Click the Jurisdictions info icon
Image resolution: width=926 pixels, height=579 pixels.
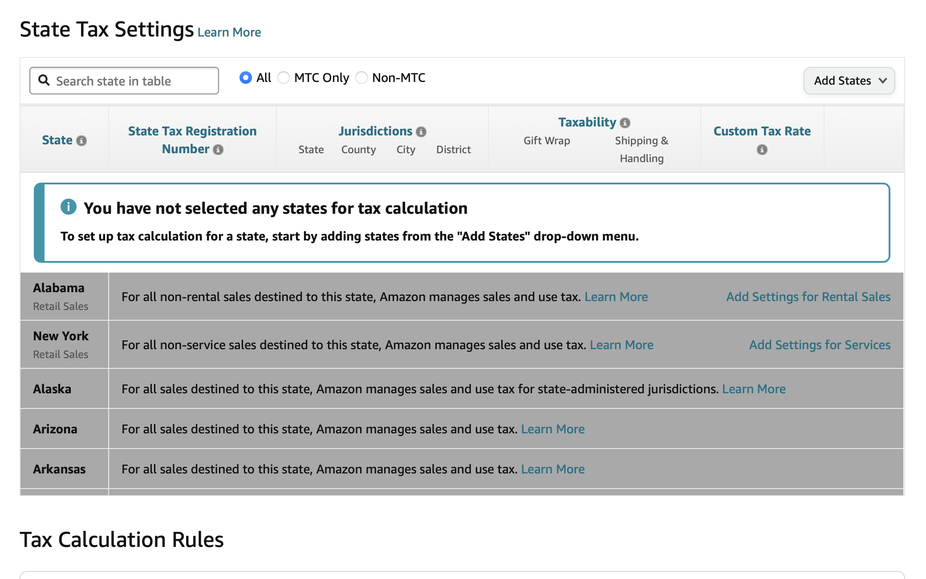(421, 132)
